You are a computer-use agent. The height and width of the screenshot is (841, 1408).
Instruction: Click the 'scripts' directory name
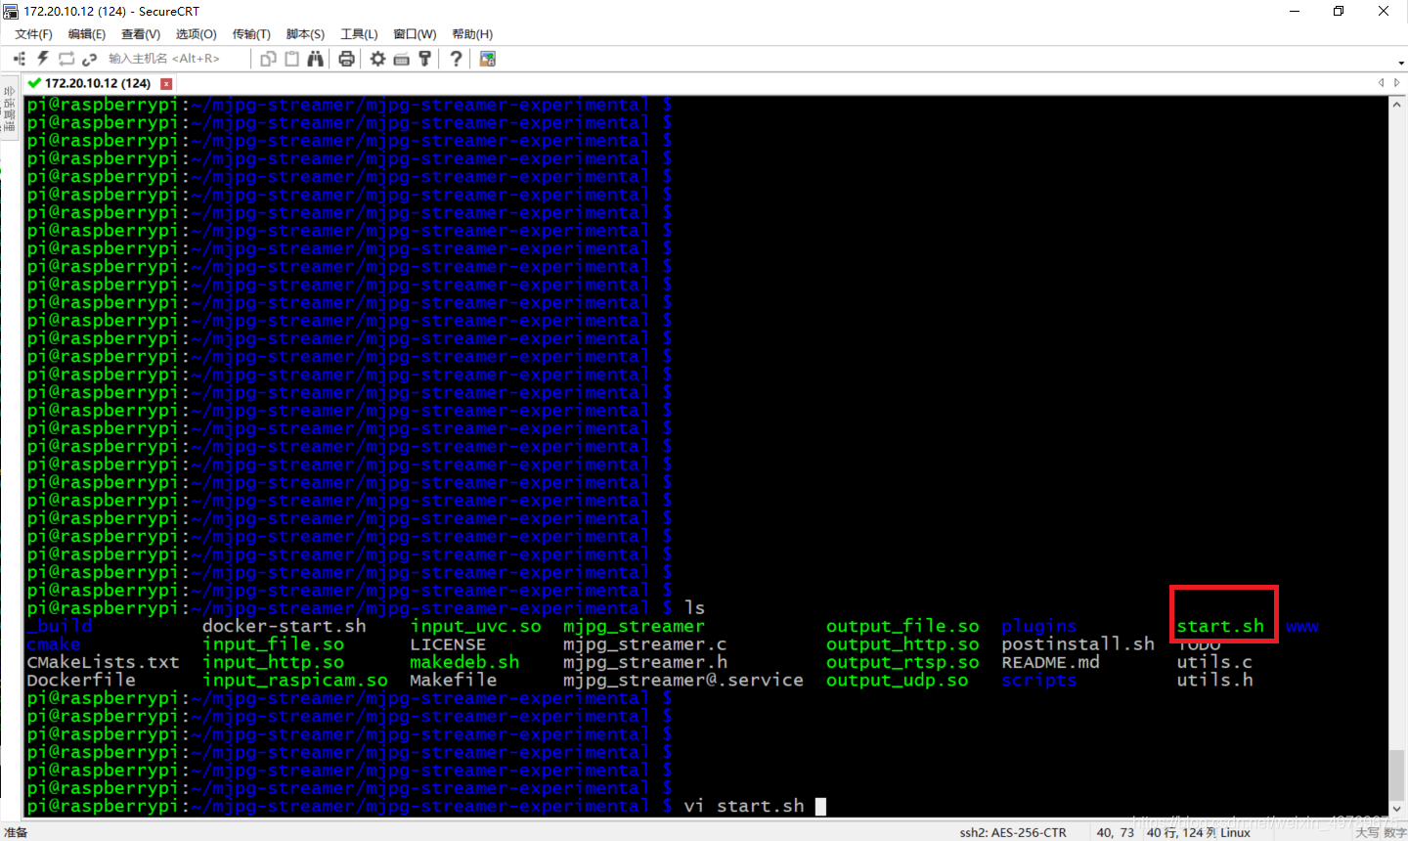pyautogui.click(x=1039, y=680)
